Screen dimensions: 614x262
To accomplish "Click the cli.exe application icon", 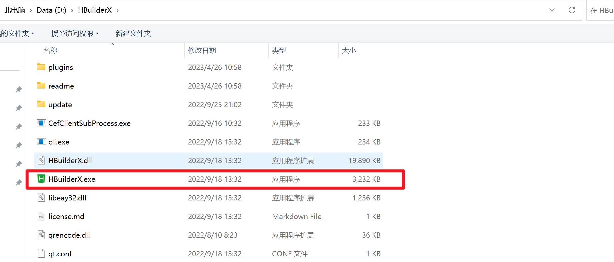I will tap(41, 141).
